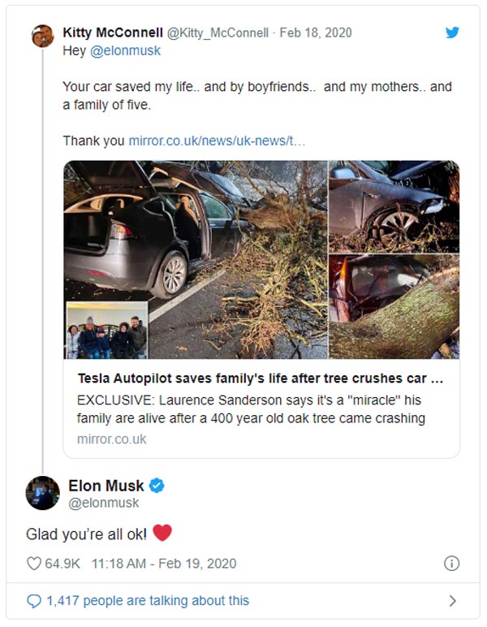The image size is (487, 627).
Task: Open the mirror.co.uk/news article link
Action: [x=217, y=141]
